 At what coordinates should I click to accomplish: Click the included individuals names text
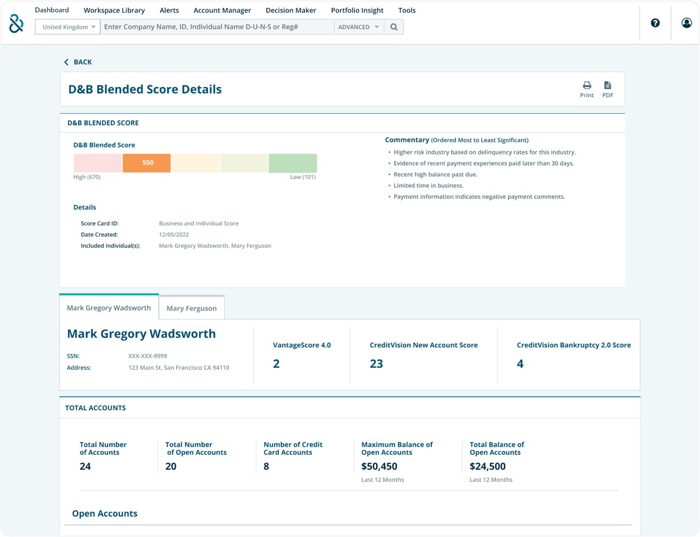pos(215,246)
